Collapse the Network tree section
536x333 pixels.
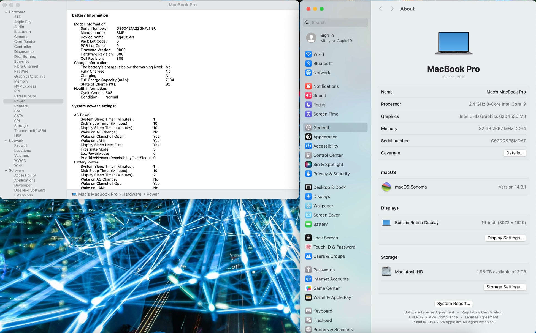(6, 141)
